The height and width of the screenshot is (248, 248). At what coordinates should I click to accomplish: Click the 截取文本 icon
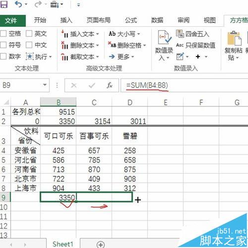[x=64, y=57]
